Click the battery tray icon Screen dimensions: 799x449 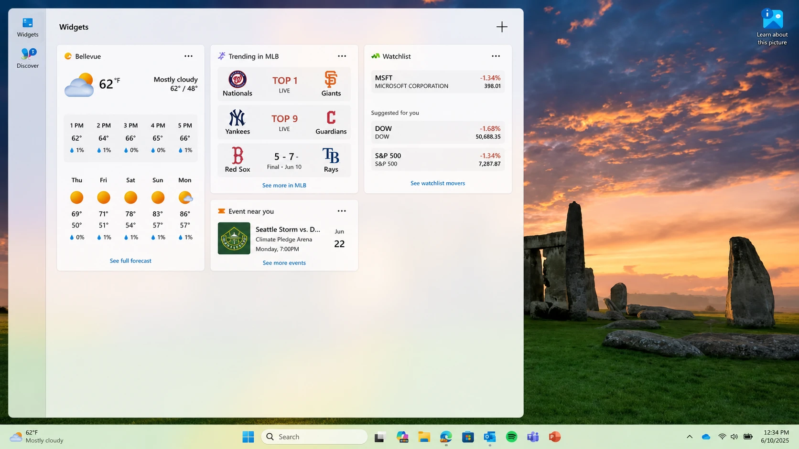point(748,437)
